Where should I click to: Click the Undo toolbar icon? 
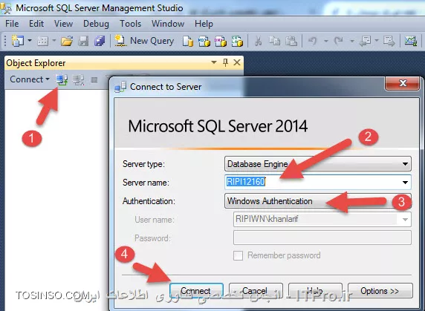pyautogui.click(x=313, y=41)
